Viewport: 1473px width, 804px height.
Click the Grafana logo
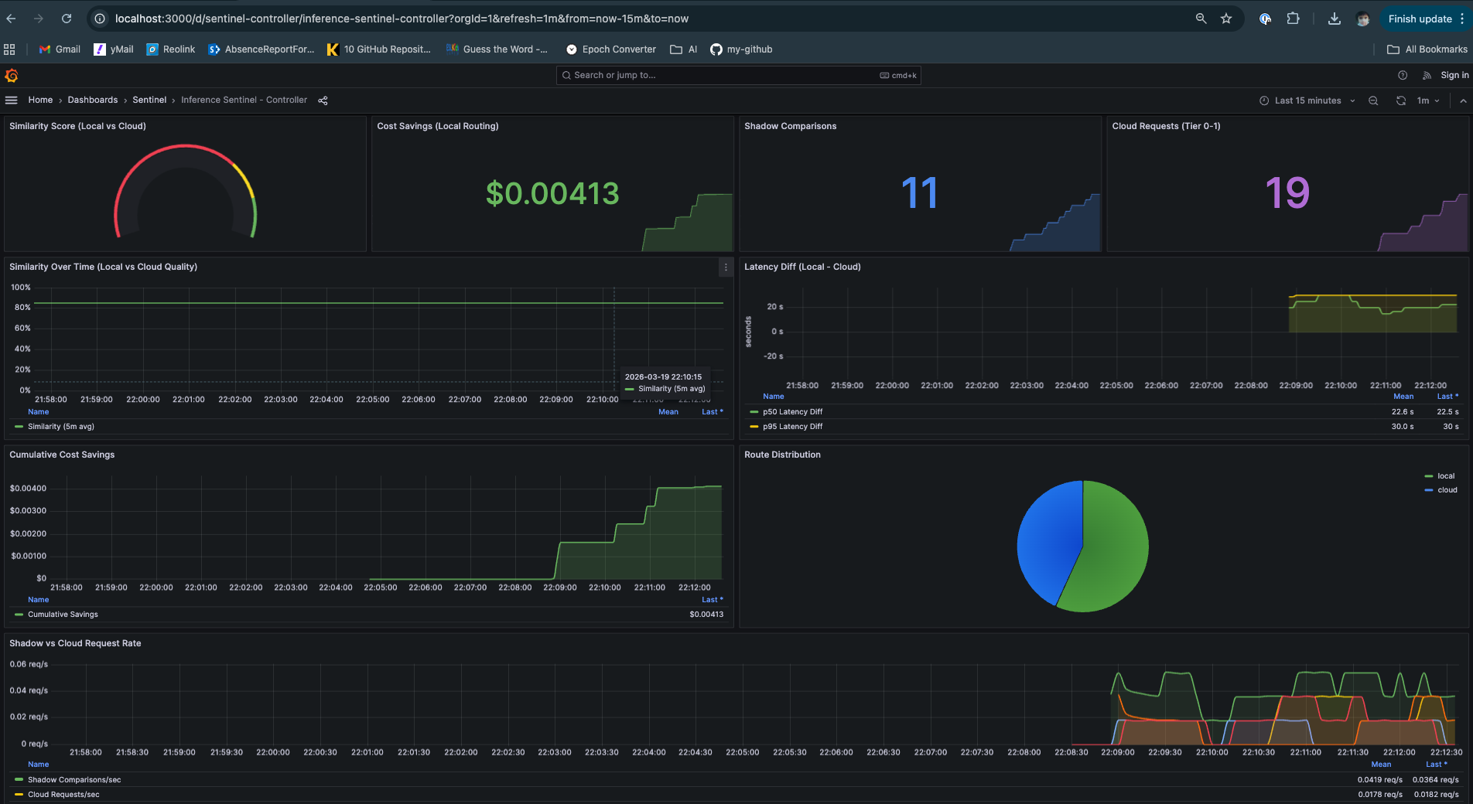click(12, 75)
